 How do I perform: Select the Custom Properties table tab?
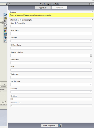click(5, 34)
